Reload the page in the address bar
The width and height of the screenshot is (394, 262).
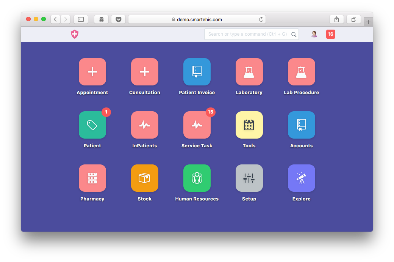click(261, 19)
